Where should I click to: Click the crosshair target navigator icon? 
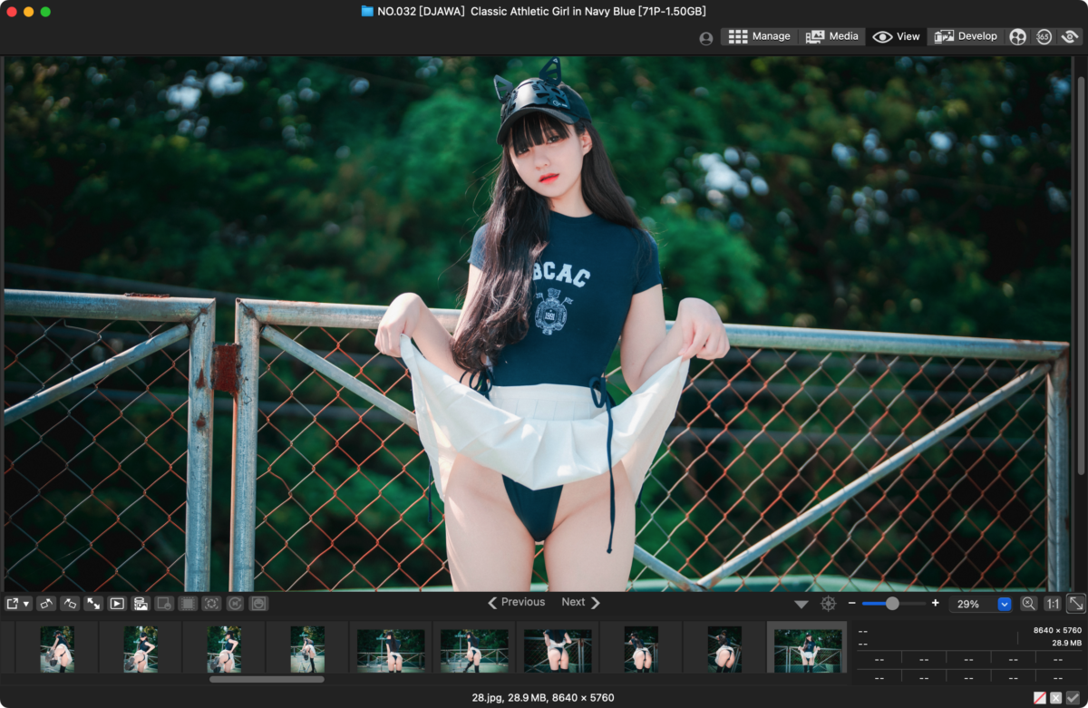click(828, 603)
